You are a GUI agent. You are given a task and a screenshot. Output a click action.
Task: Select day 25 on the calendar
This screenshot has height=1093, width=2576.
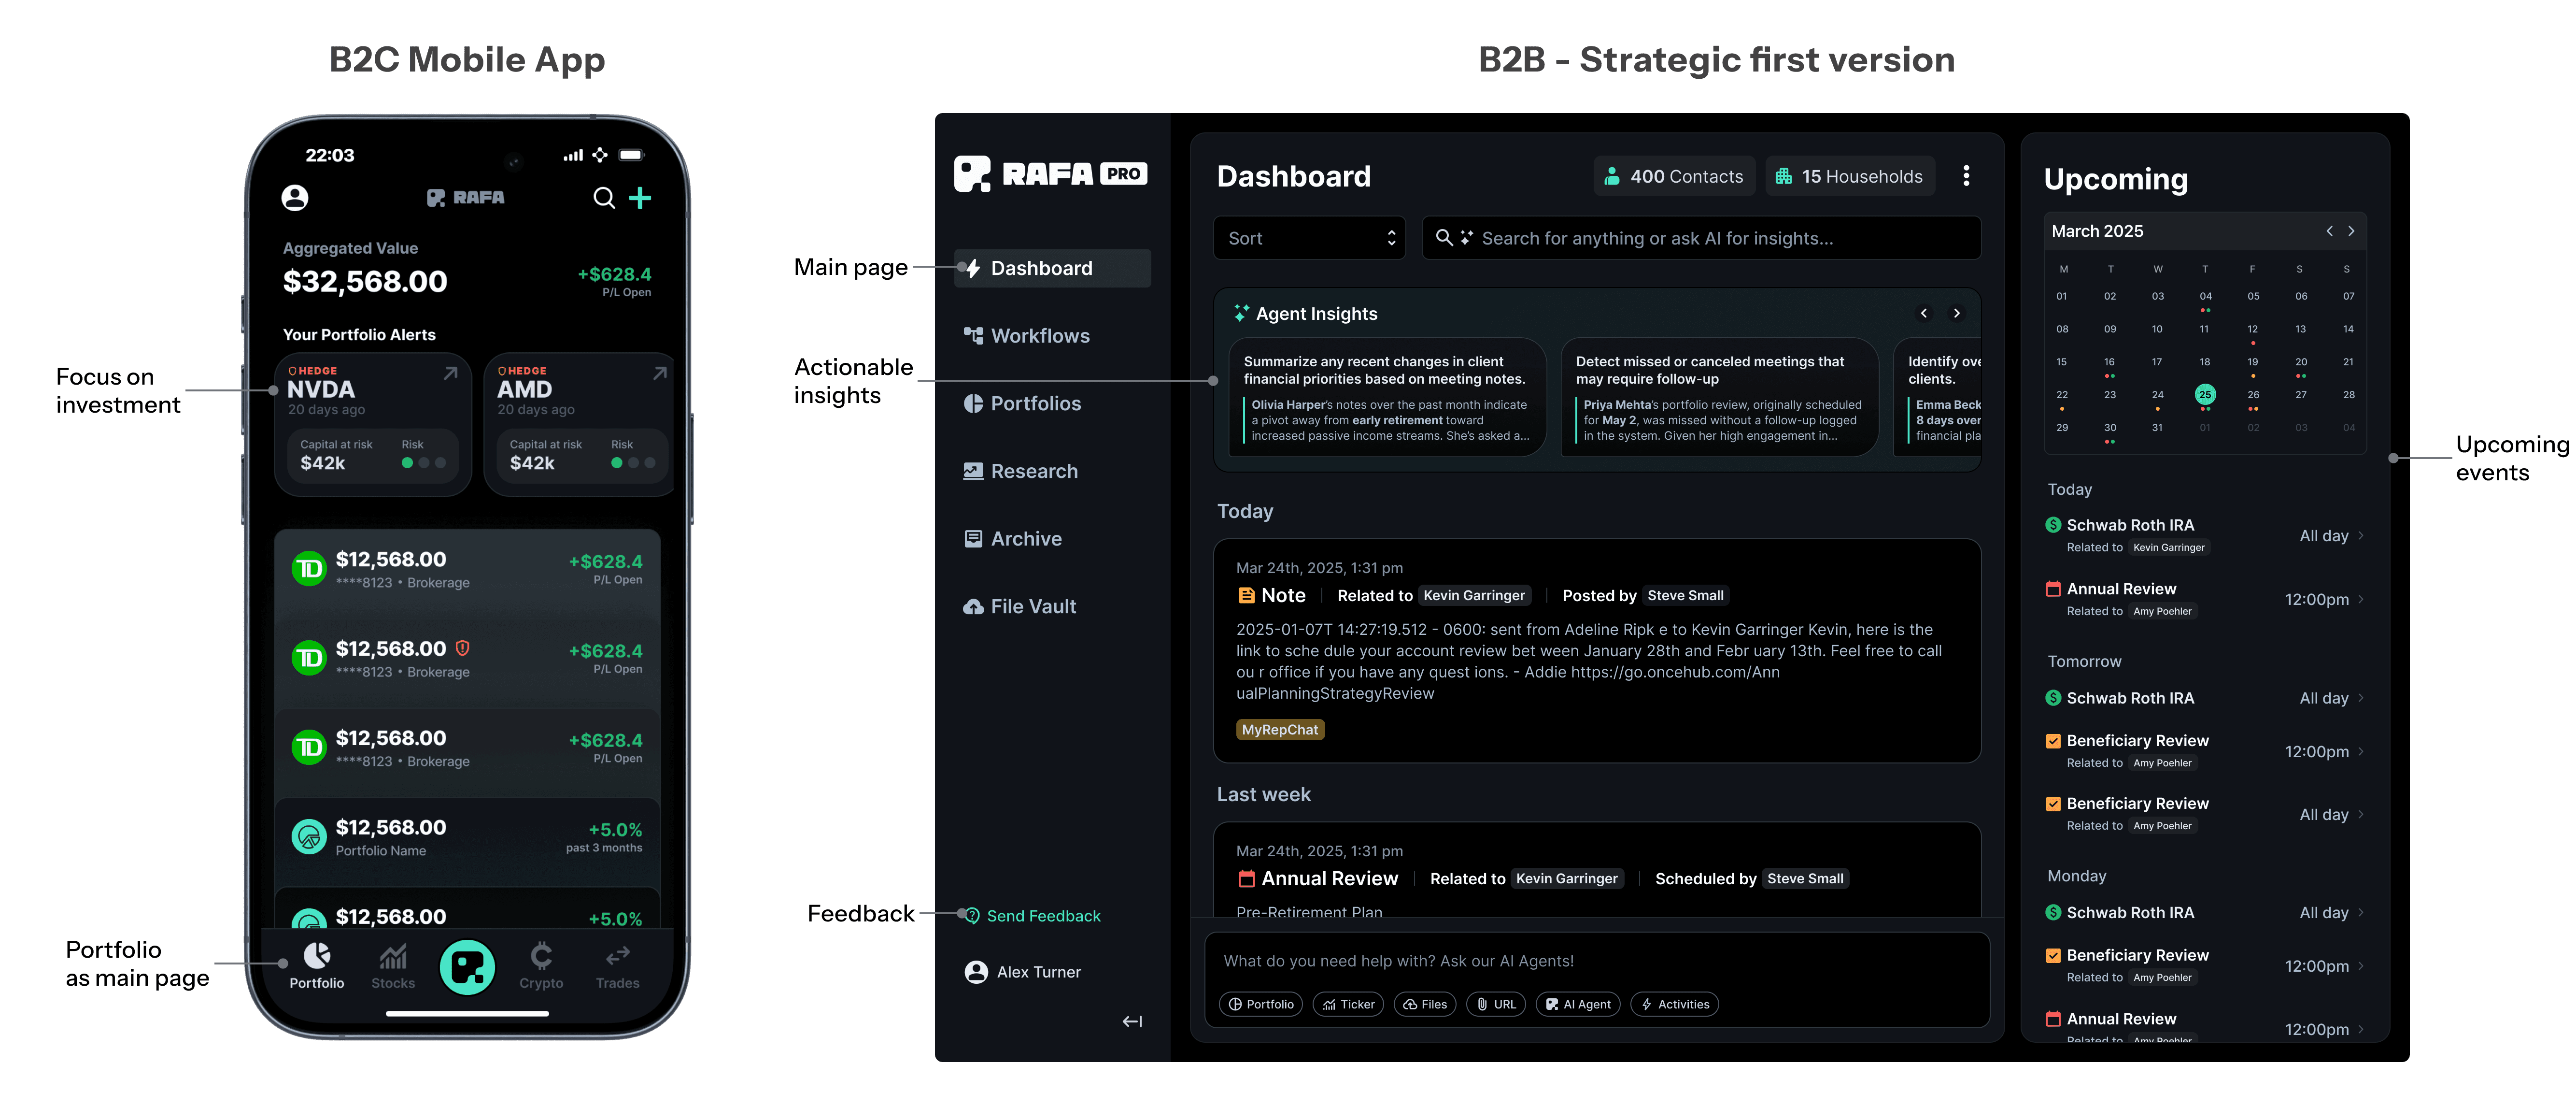[2205, 394]
